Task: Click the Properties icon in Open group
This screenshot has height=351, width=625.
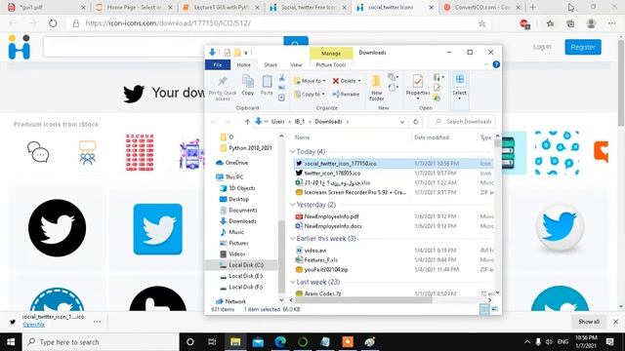Action: [x=417, y=81]
